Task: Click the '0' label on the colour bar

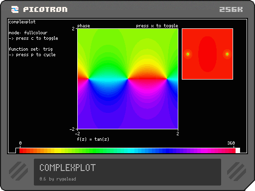Action: [20, 143]
